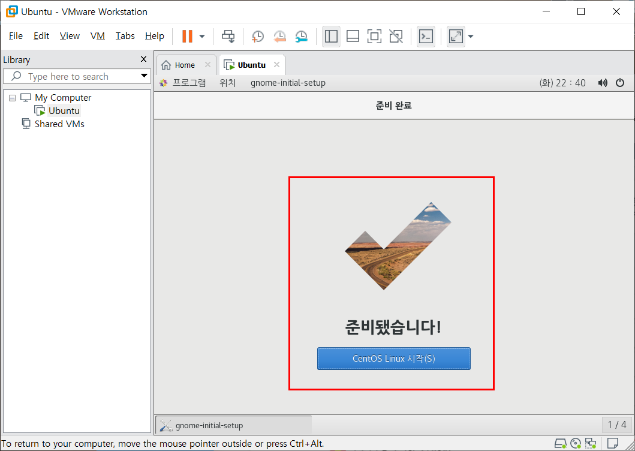Maximize the VMware Workstation window
This screenshot has height=451, width=635.
point(581,11)
